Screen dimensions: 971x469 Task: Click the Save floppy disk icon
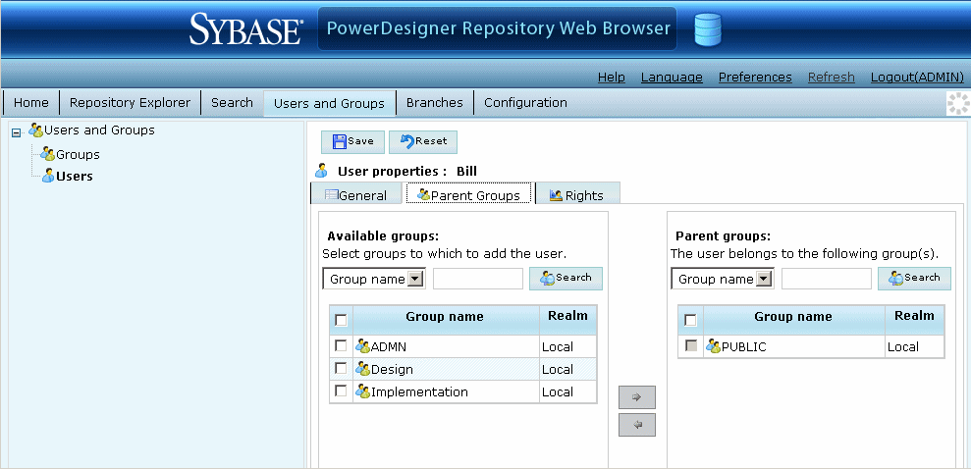(339, 141)
